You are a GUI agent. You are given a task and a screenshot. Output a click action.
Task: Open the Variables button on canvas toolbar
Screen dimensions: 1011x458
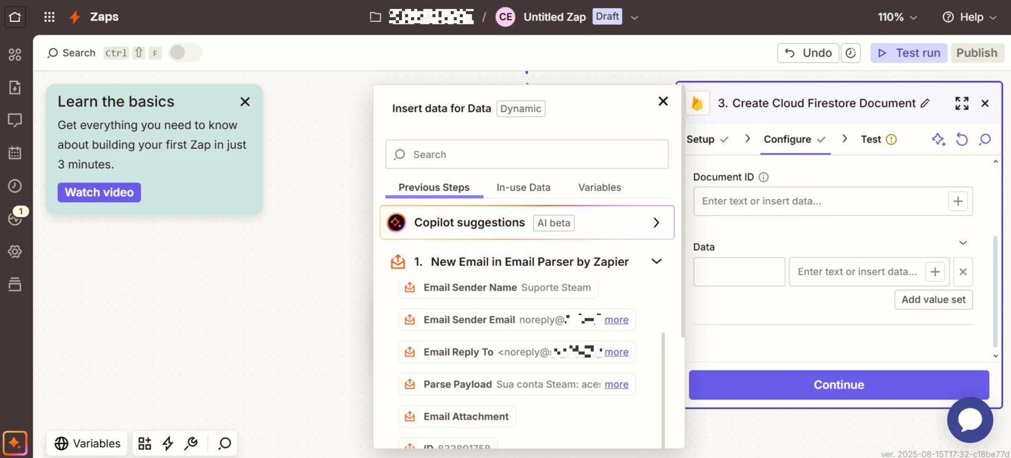[x=88, y=443]
